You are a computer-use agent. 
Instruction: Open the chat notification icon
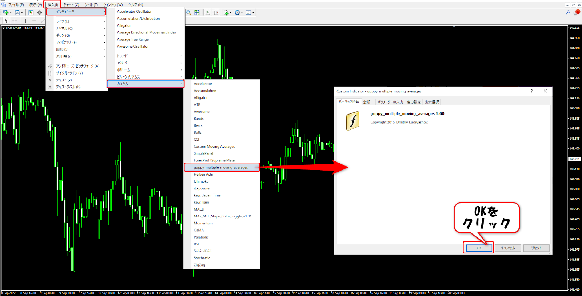tap(577, 12)
